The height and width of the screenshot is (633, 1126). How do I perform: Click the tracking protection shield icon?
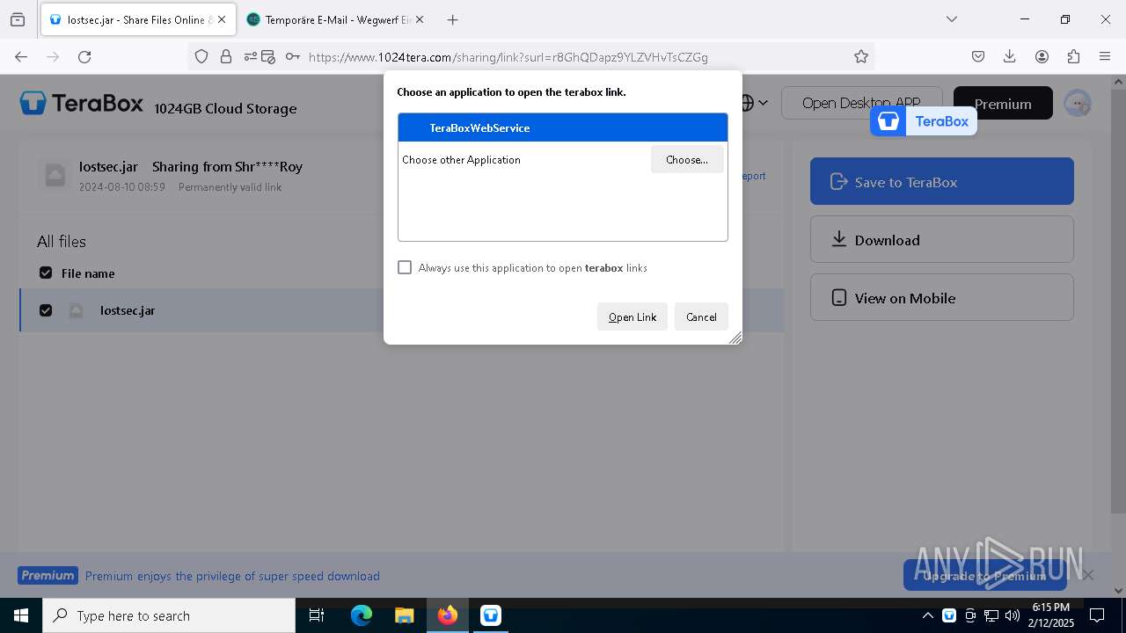[x=201, y=56]
